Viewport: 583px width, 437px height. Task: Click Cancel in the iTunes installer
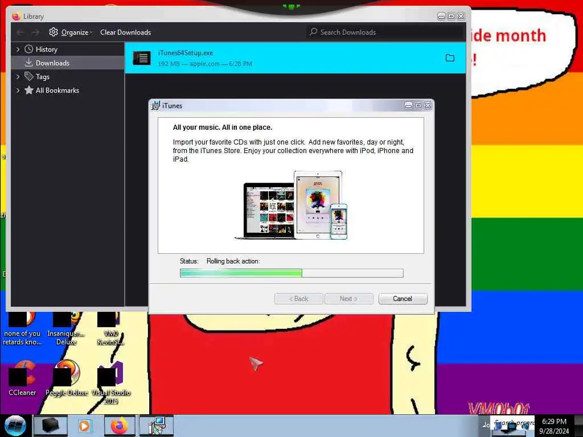pos(403,299)
